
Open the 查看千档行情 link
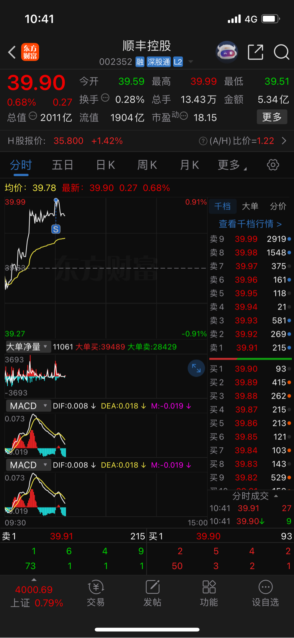pyautogui.click(x=250, y=224)
